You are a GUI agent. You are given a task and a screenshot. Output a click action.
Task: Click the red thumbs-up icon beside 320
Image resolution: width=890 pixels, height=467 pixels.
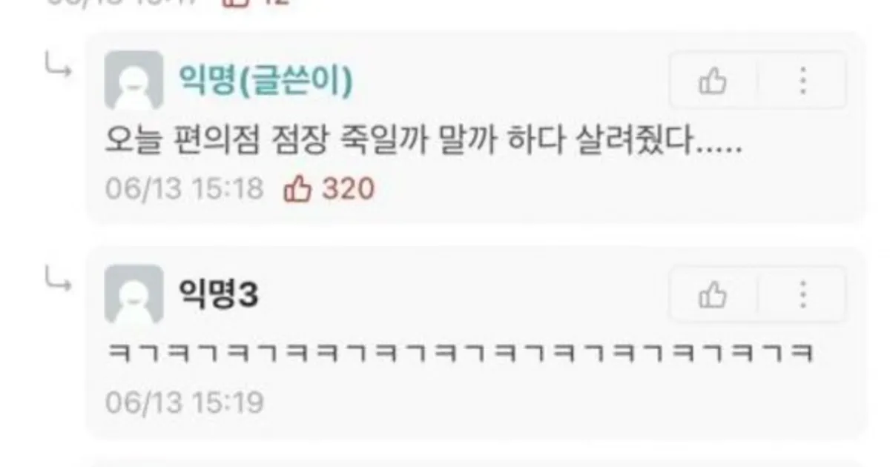(297, 189)
